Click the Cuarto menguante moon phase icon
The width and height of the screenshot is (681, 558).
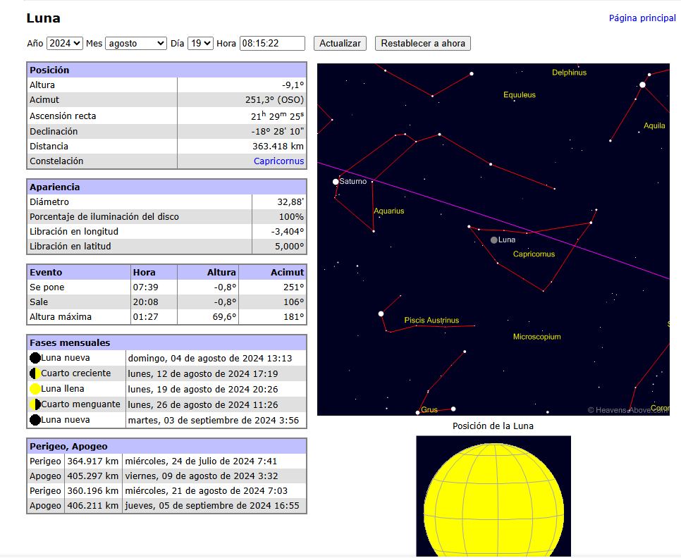35,404
